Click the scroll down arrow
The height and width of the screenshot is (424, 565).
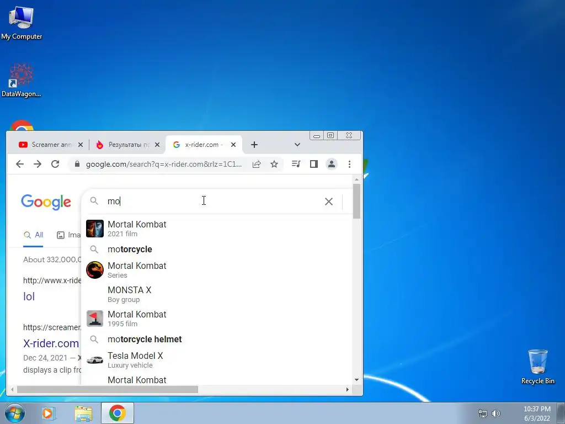357,380
